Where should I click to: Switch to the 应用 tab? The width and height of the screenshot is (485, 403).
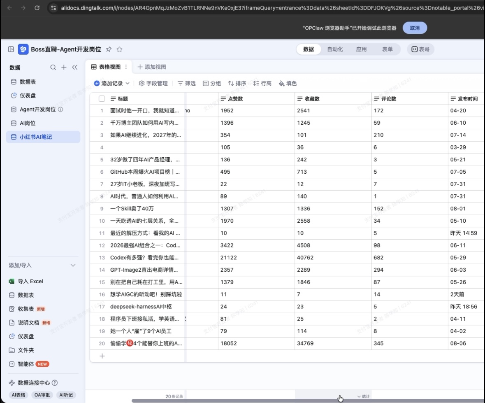[361, 49]
